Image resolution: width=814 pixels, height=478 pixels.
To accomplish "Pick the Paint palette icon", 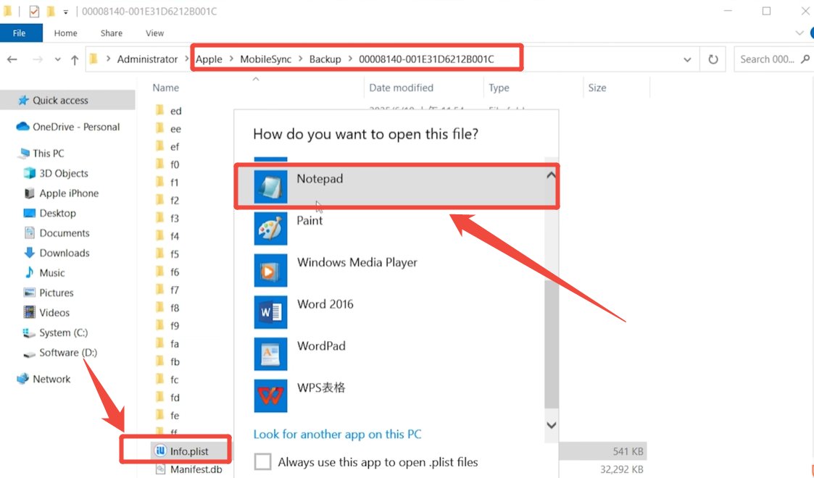I will click(x=270, y=228).
